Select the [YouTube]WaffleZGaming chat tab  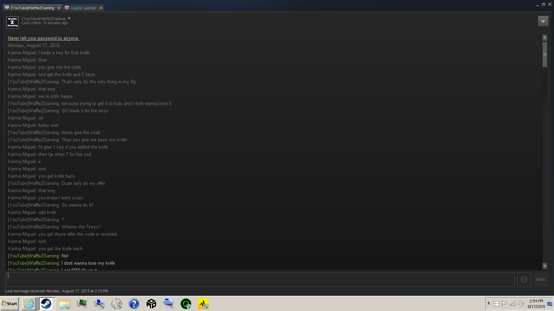coord(32,8)
